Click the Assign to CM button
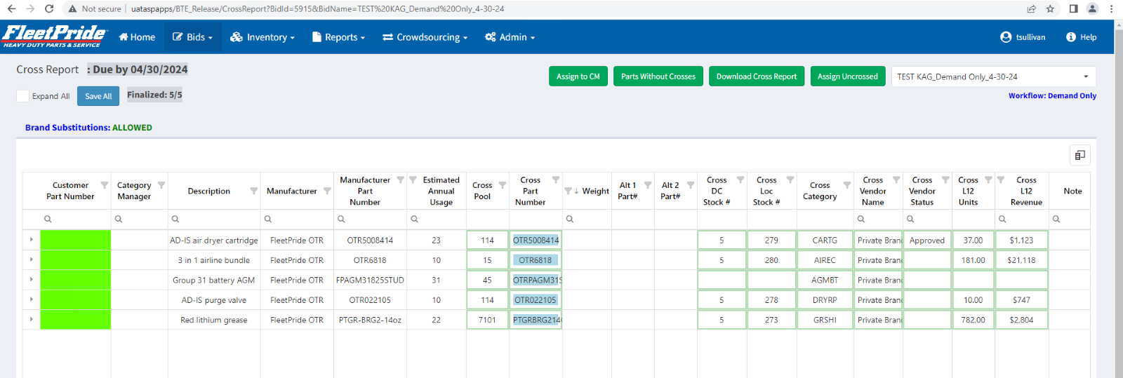The image size is (1123, 378). pyautogui.click(x=578, y=76)
